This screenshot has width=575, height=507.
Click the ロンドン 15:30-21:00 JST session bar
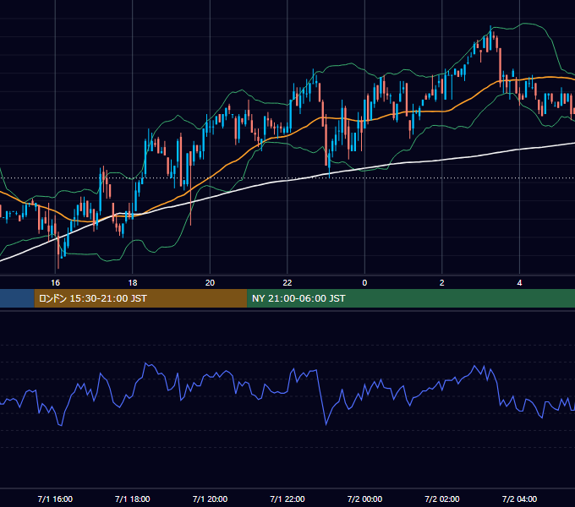pyautogui.click(x=141, y=298)
